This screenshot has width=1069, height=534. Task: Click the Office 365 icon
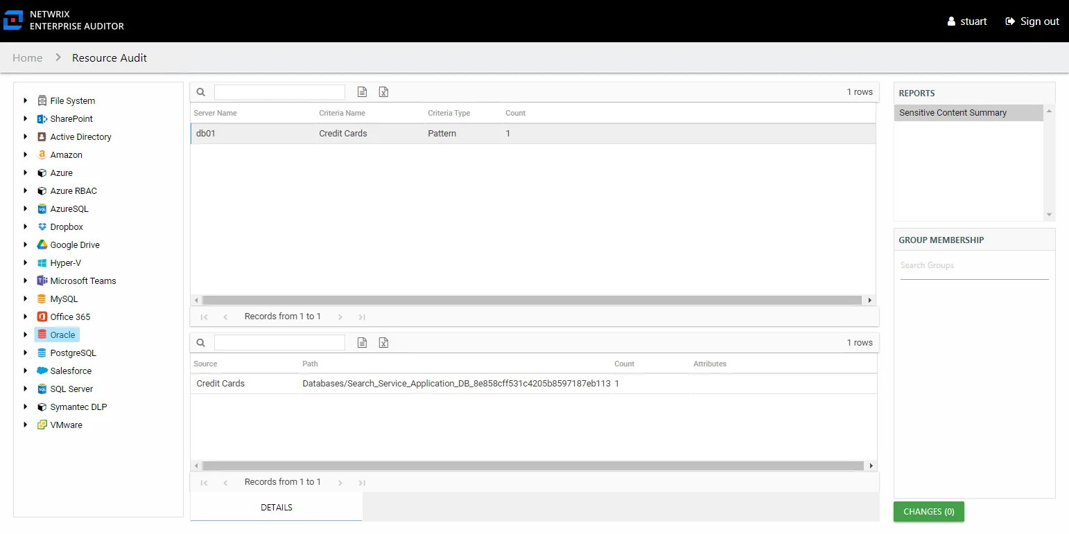(x=42, y=317)
